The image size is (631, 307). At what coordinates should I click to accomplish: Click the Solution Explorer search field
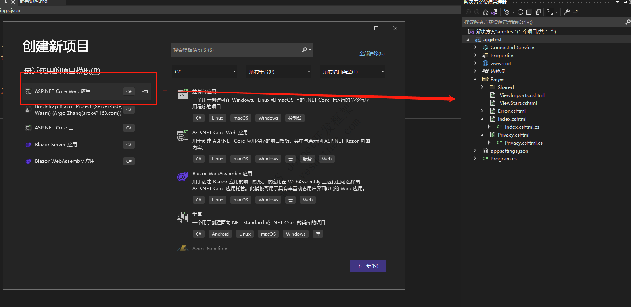click(543, 22)
